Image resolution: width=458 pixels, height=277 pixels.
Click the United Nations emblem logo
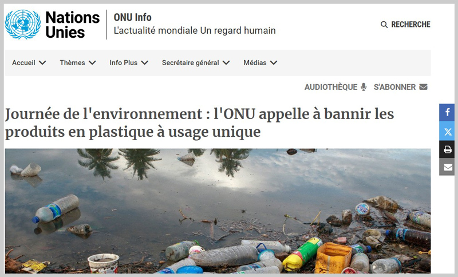coord(23,25)
